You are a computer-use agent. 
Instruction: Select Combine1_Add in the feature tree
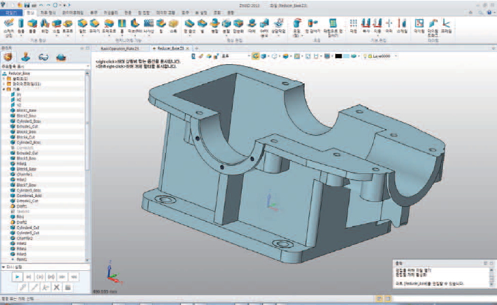[x=29, y=196]
